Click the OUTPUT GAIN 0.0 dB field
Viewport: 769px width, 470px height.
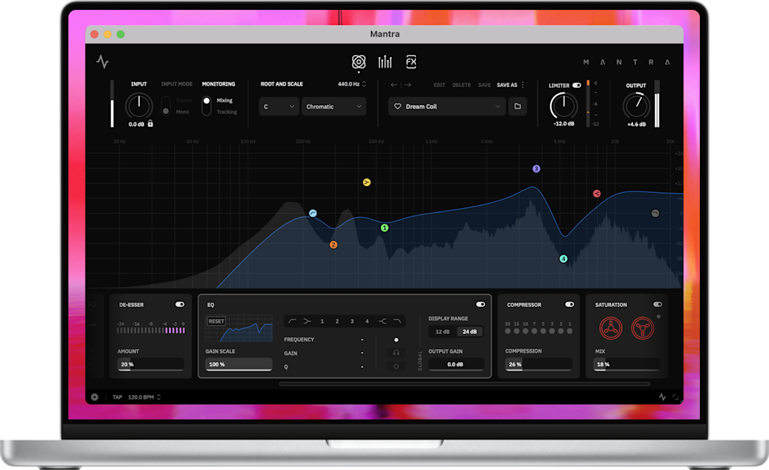tap(456, 365)
